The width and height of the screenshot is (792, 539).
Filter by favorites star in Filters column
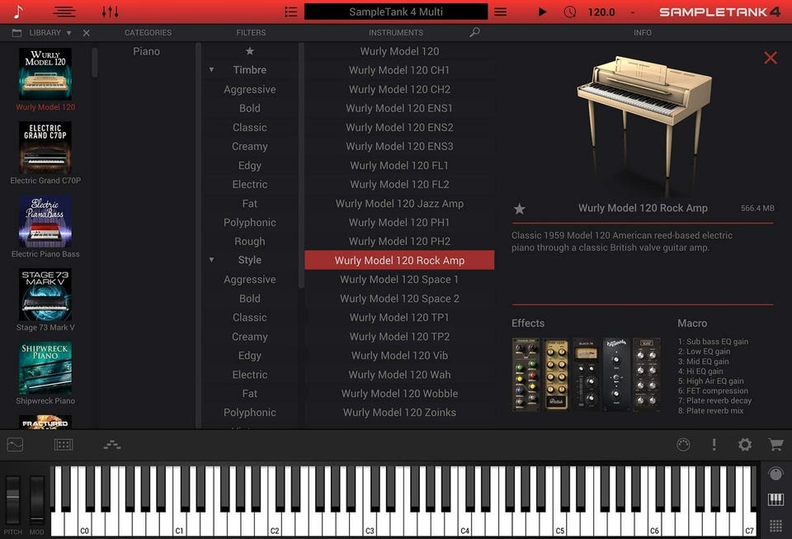249,51
